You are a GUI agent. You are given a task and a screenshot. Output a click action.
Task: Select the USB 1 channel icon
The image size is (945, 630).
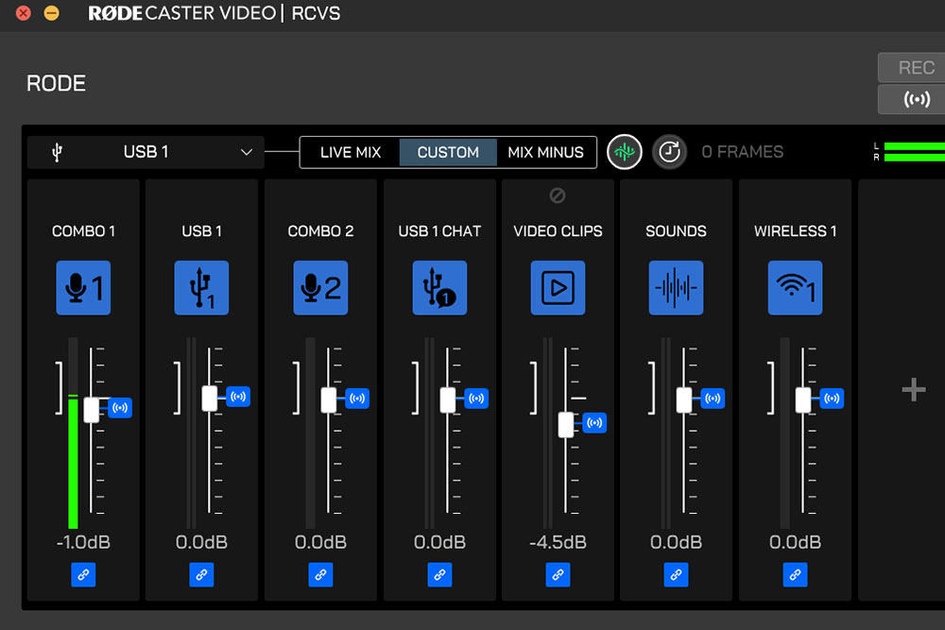(201, 288)
